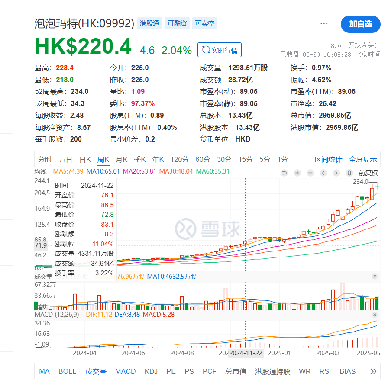The width and height of the screenshot is (388, 383).
Task: Toggle the 港股通持股 indicator
Action: pyautogui.click(x=272, y=371)
